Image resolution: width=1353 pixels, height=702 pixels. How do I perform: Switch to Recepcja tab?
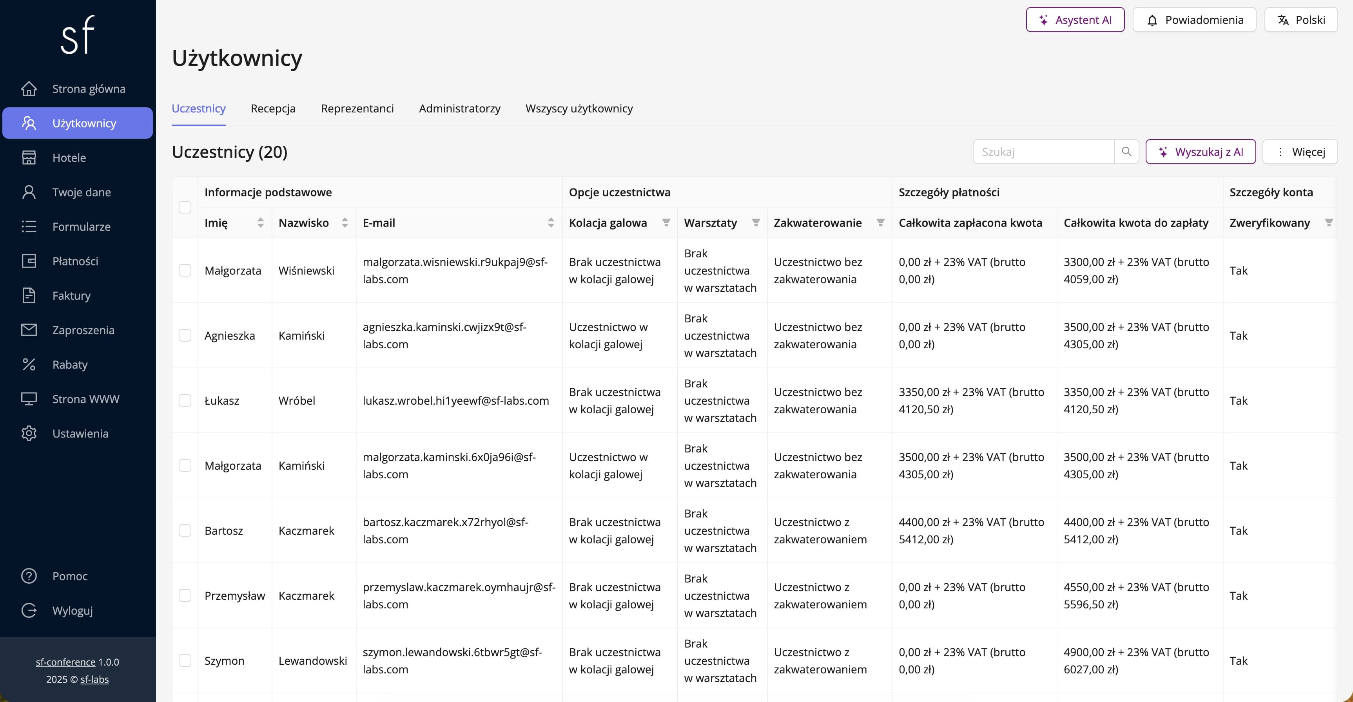click(273, 109)
